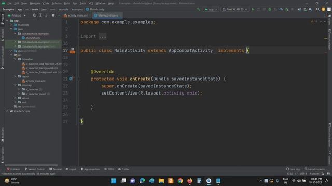Toggle the Project tool window side tab
332x186 pixels.
click(2, 20)
